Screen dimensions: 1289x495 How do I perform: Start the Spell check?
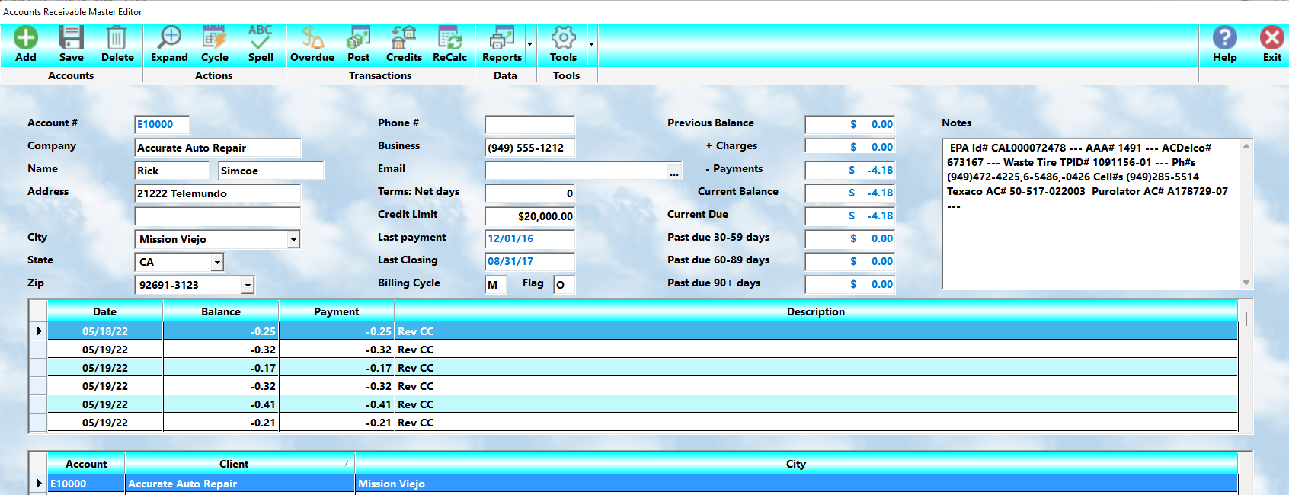(261, 44)
